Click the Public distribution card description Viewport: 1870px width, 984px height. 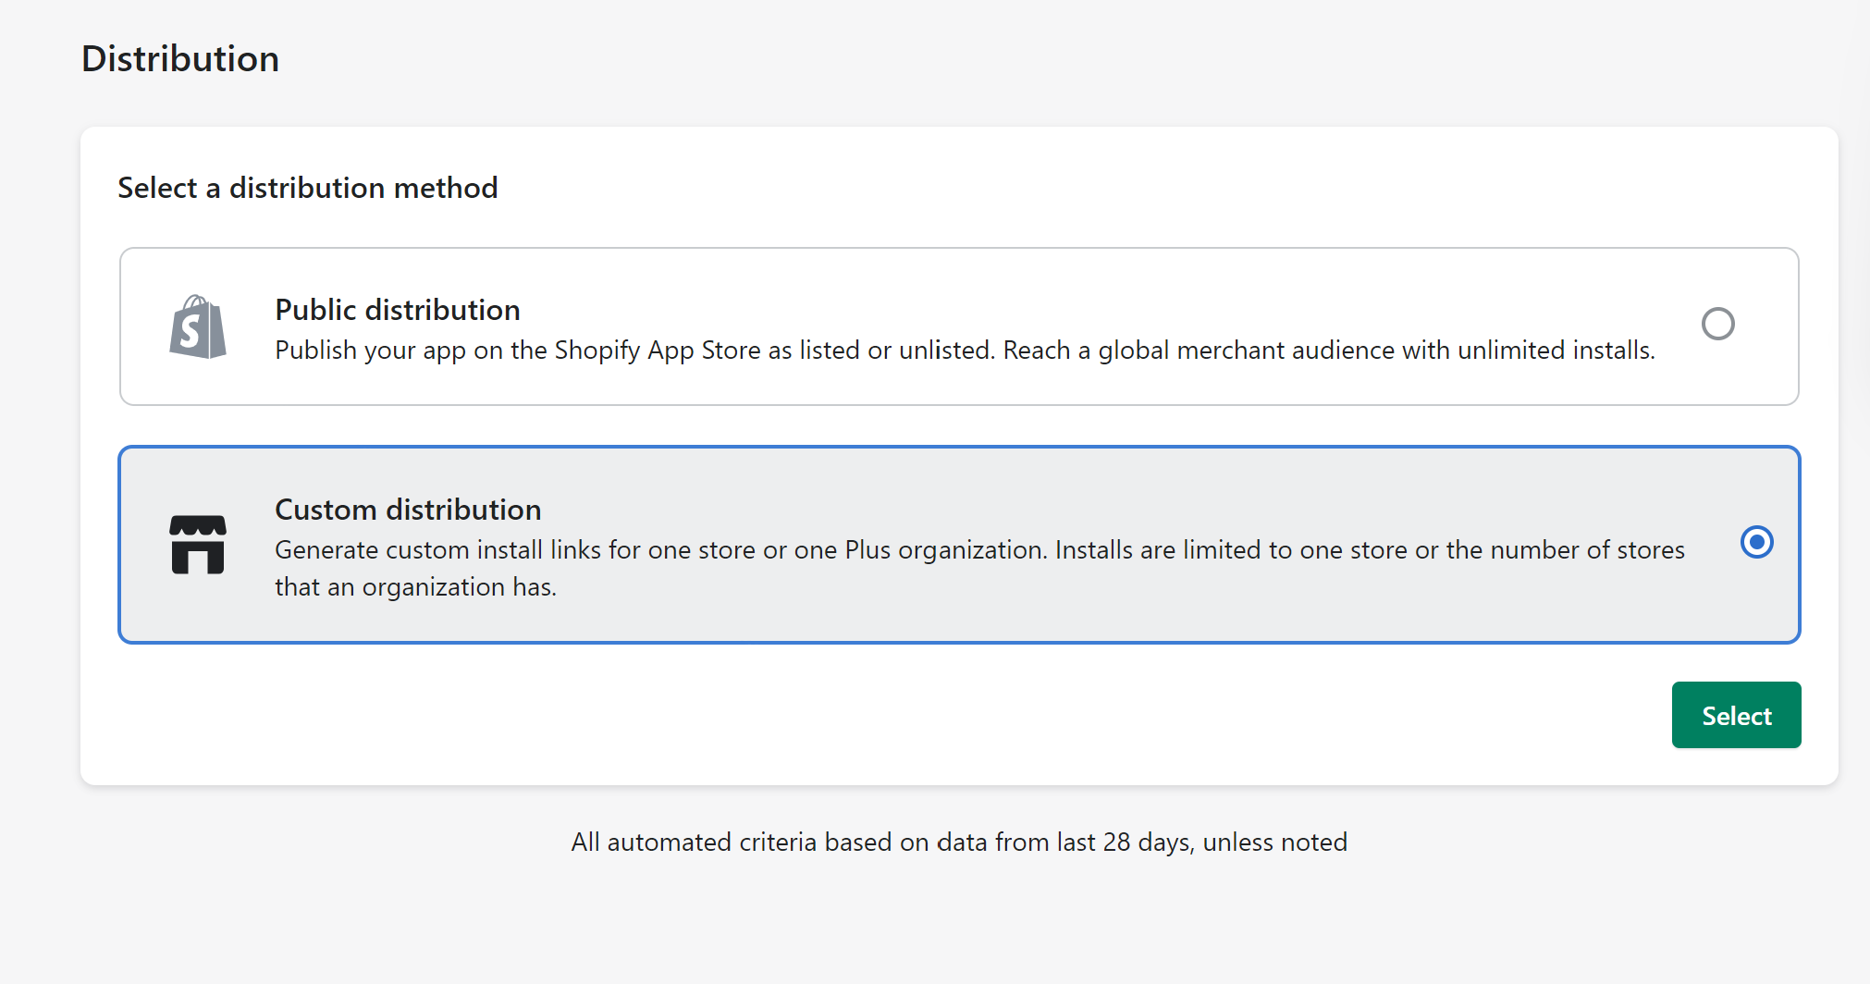pyautogui.click(x=964, y=350)
